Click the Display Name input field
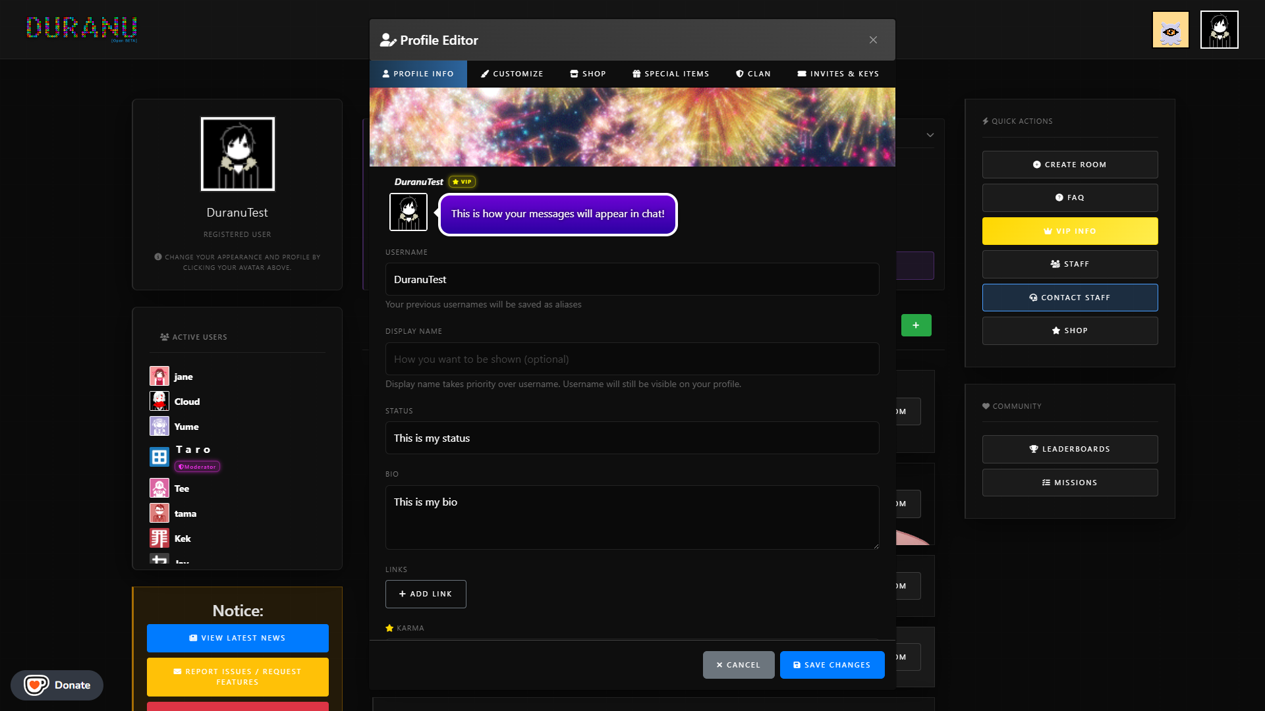The width and height of the screenshot is (1265, 711). [x=632, y=359]
